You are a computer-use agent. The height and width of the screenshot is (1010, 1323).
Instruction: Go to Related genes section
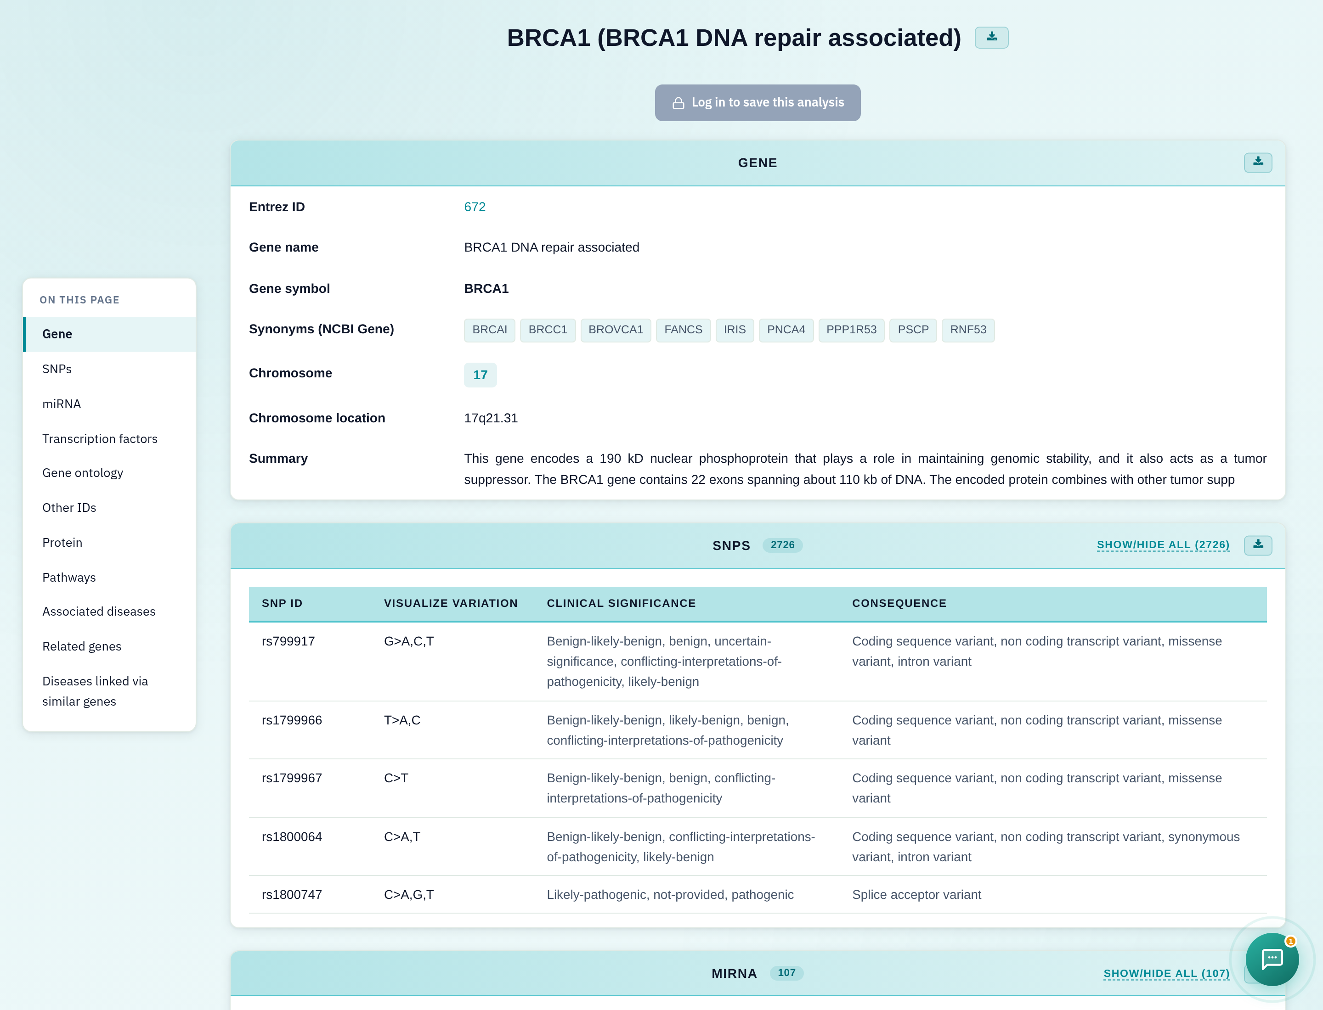(x=109, y=646)
